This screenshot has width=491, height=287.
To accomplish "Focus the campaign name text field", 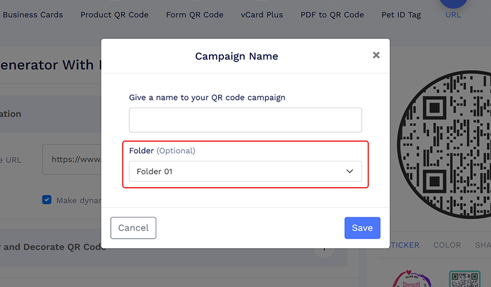I will (x=245, y=120).
